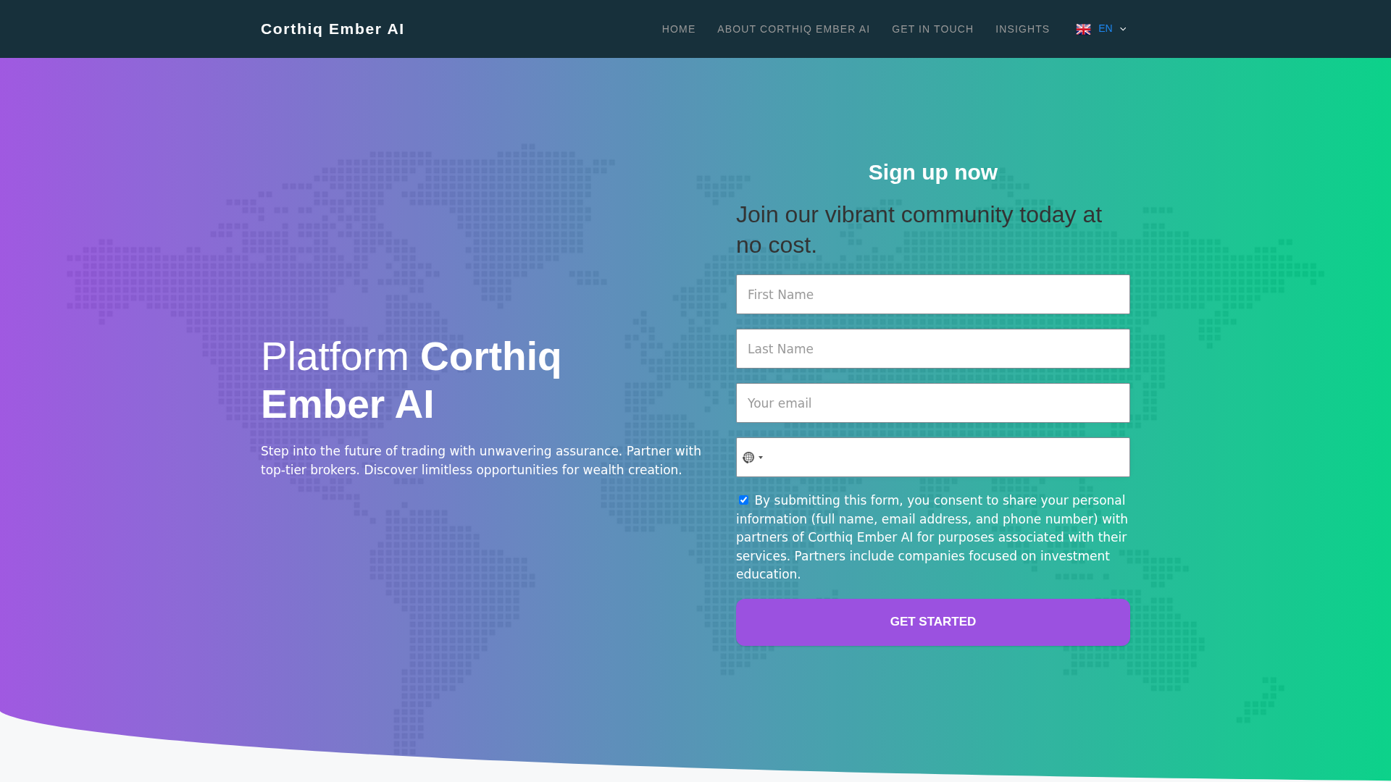Image resolution: width=1391 pixels, height=782 pixels.
Task: Open the HOME menu item
Action: pos(678,29)
